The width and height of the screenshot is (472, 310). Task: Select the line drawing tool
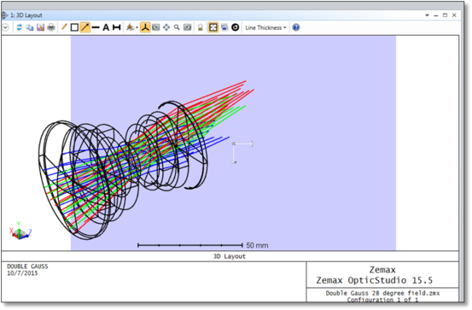(x=96, y=27)
